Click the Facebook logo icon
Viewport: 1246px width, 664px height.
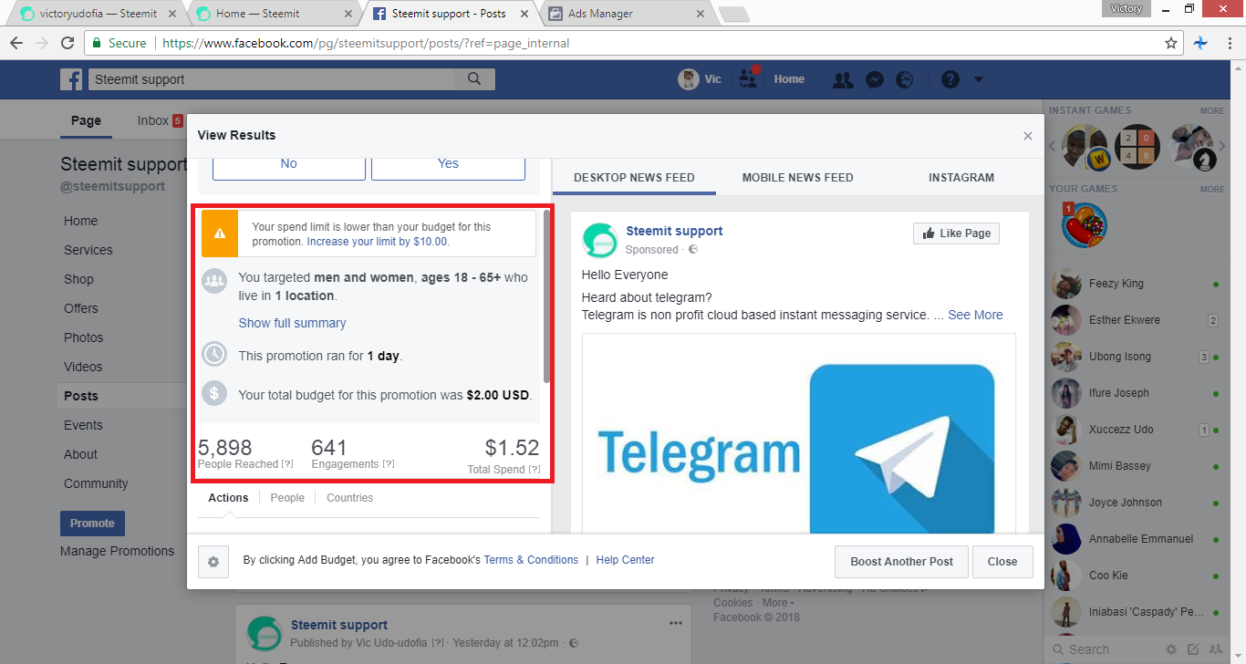tap(71, 79)
